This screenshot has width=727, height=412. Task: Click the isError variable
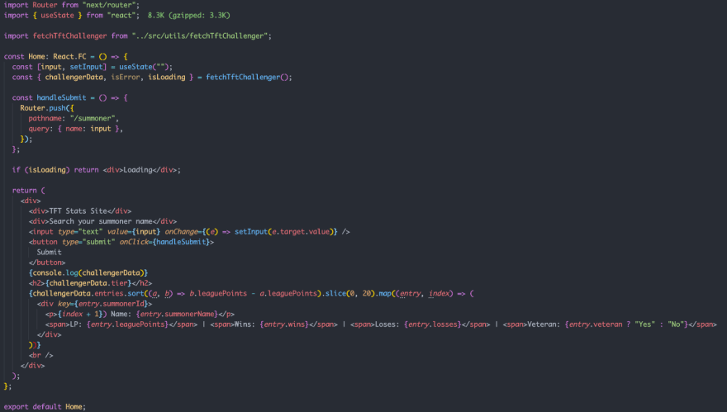coord(126,77)
